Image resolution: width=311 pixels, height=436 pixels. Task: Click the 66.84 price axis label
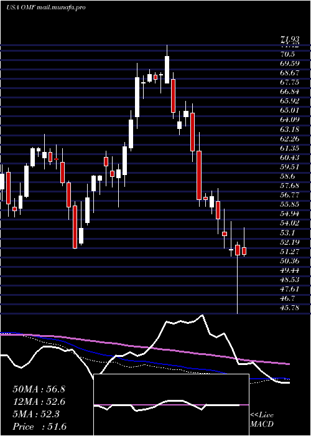[290, 92]
